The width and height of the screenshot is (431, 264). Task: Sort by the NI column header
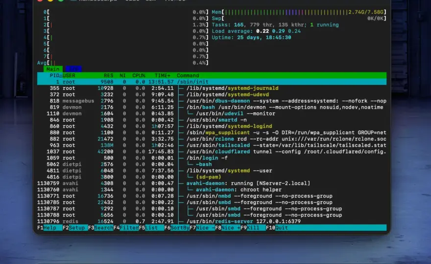pyautogui.click(x=122, y=75)
